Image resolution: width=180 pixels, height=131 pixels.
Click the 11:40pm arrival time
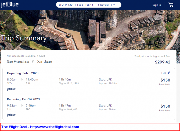point(32,80)
